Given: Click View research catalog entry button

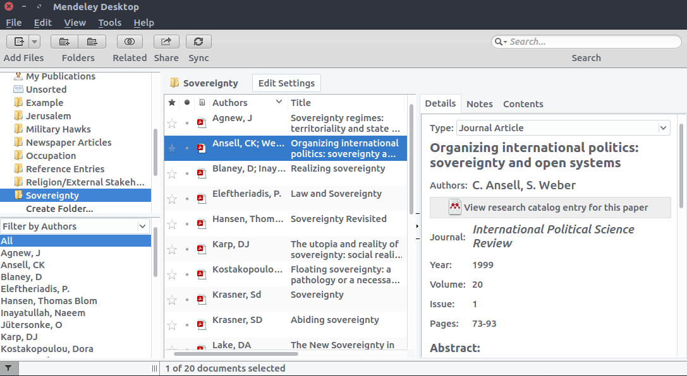Looking at the screenshot, I should click(x=550, y=208).
